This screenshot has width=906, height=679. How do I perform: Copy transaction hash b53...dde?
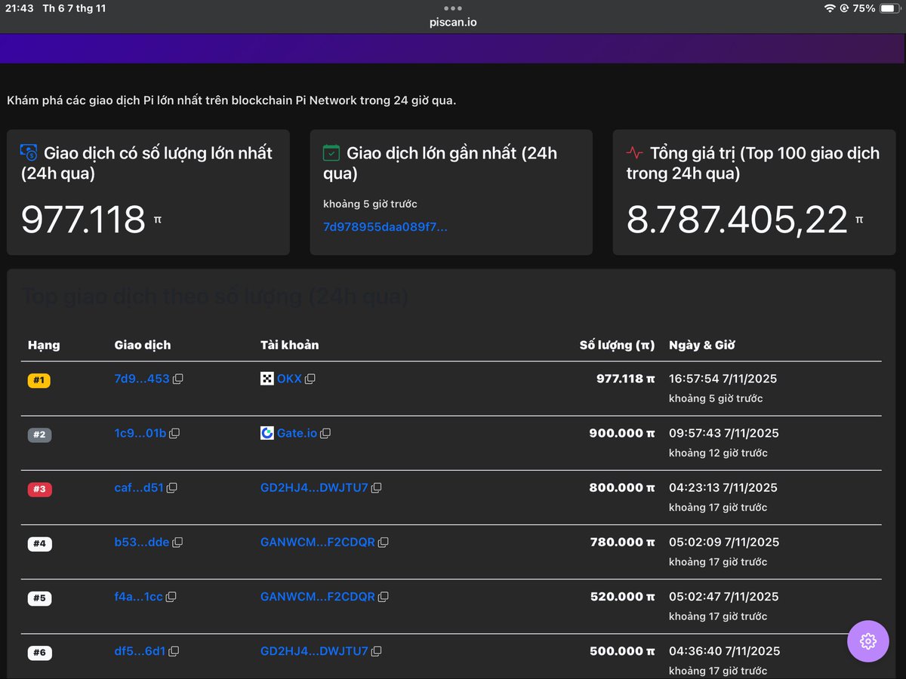tap(178, 542)
